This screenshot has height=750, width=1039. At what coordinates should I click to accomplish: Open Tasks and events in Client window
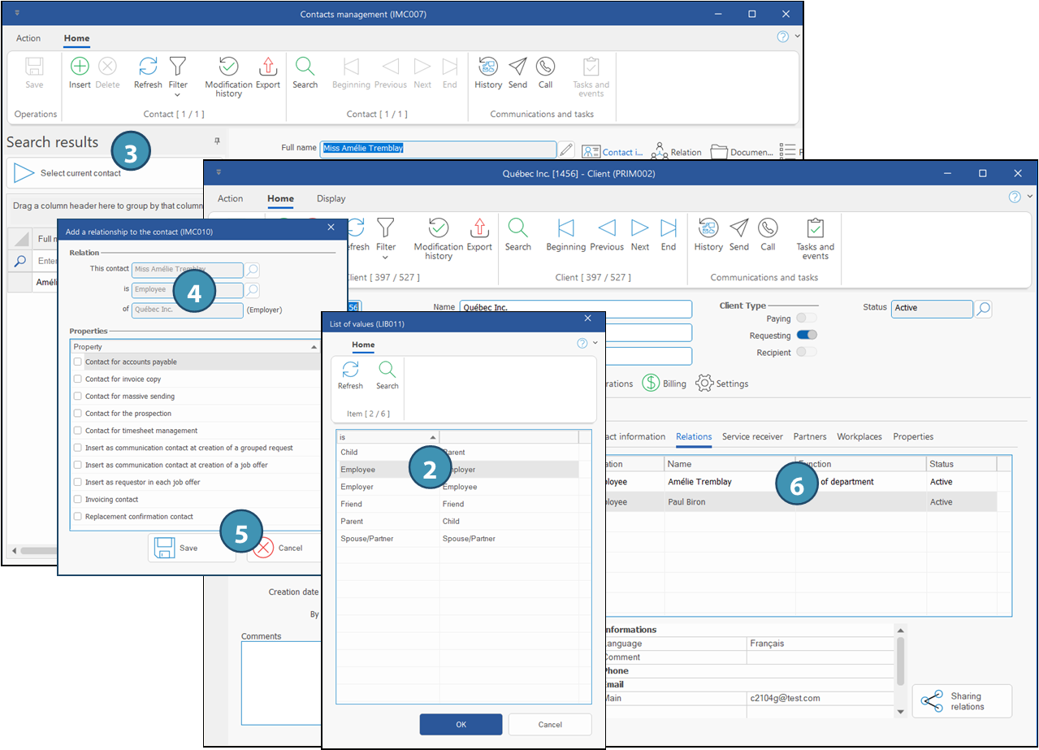815,228
